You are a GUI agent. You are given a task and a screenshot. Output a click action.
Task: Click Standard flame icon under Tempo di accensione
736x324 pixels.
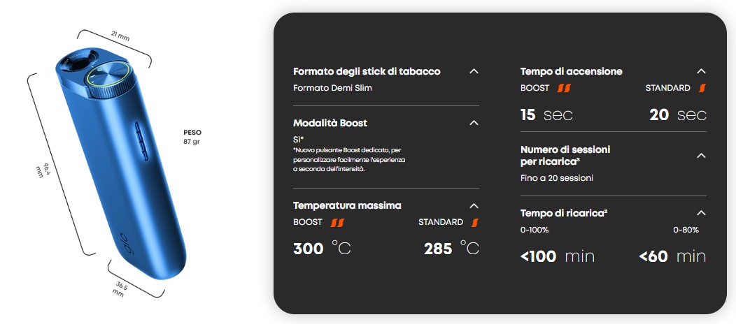(702, 88)
